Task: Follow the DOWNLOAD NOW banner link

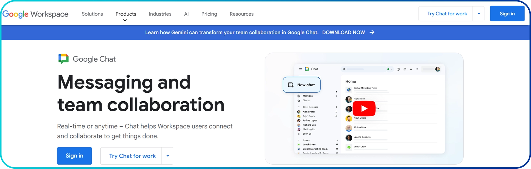Action: [343, 32]
